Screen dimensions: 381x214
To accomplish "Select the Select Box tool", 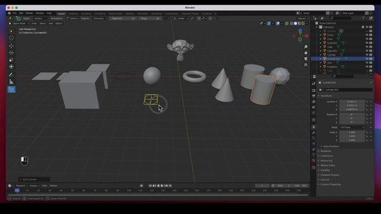I will tap(11, 32).
